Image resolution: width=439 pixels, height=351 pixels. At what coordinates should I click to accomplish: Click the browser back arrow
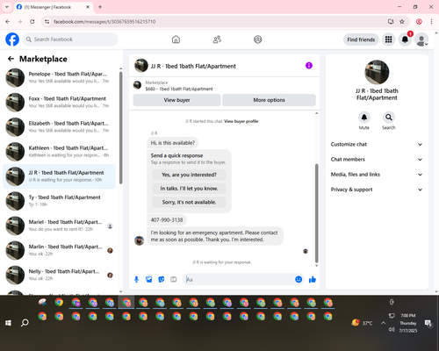[x=8, y=22]
